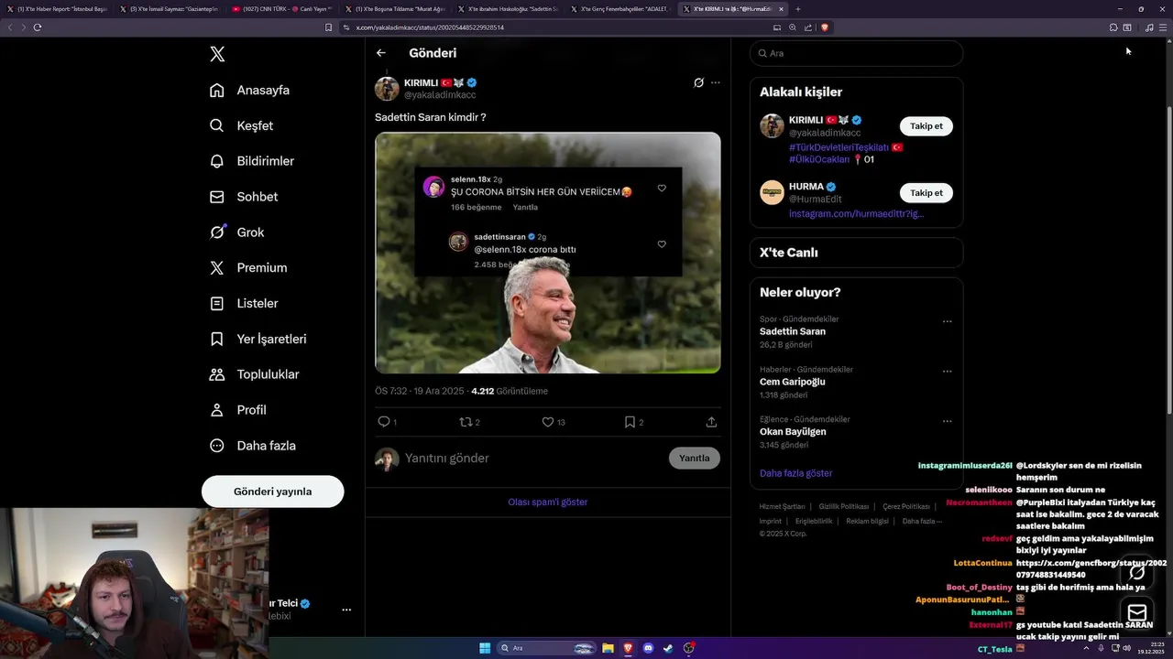Click the Grok icon on the post

(698, 82)
